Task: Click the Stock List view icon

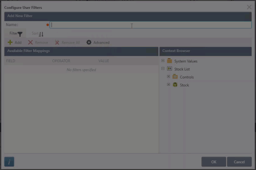Action: click(170, 69)
